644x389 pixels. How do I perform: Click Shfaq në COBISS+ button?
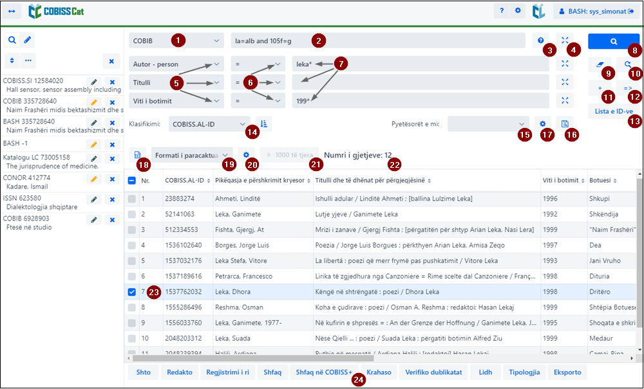324,372
